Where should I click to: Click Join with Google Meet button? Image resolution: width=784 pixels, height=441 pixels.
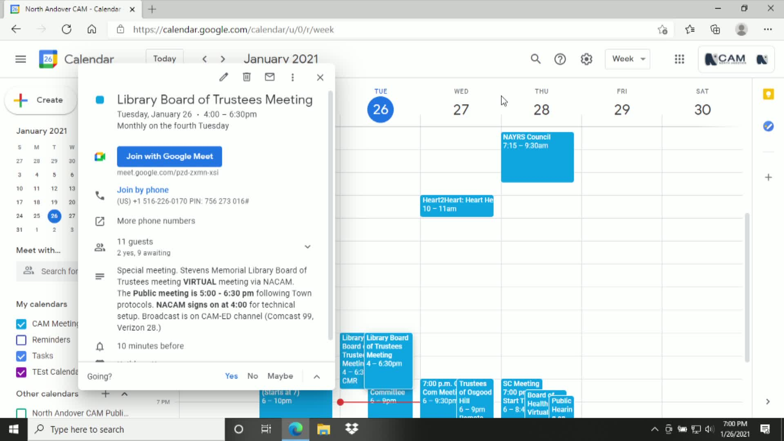[x=169, y=156]
